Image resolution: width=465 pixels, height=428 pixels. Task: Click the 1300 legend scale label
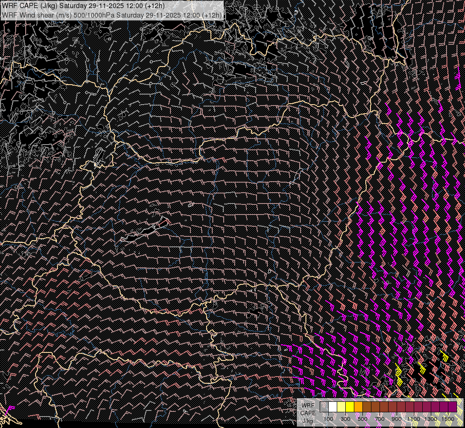[431, 419]
